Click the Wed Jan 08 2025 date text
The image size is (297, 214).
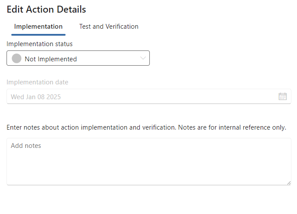[x=36, y=97]
